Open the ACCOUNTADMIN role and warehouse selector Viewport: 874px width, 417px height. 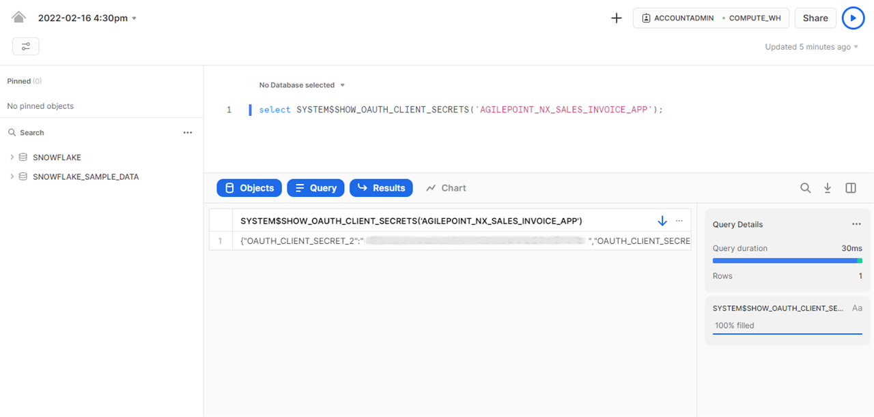(x=711, y=18)
